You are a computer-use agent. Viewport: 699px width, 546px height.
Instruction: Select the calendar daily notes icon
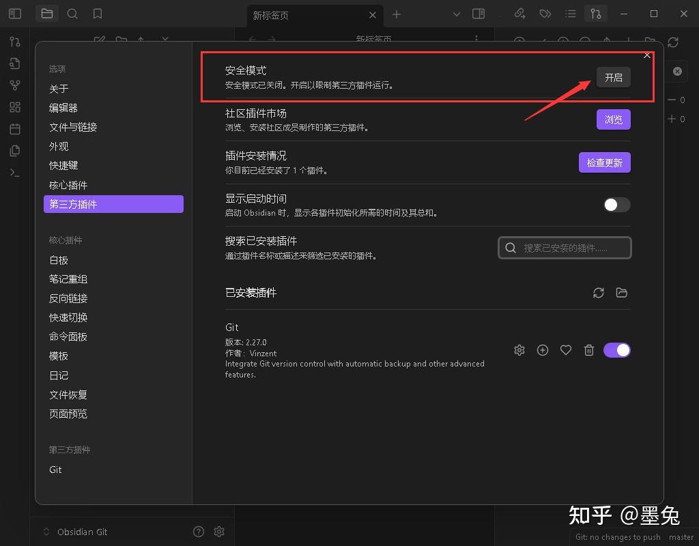pos(14,128)
